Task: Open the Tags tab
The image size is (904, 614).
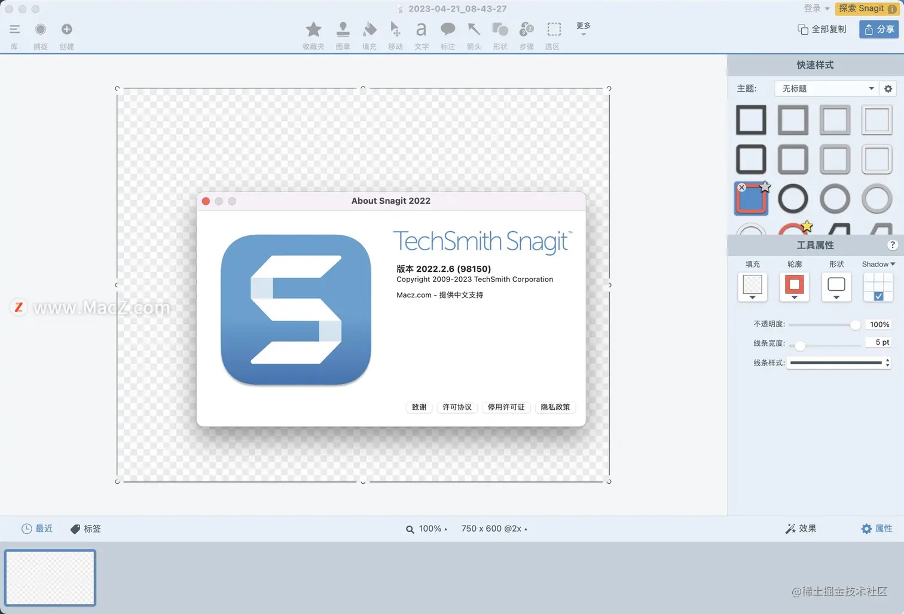Action: click(85, 529)
